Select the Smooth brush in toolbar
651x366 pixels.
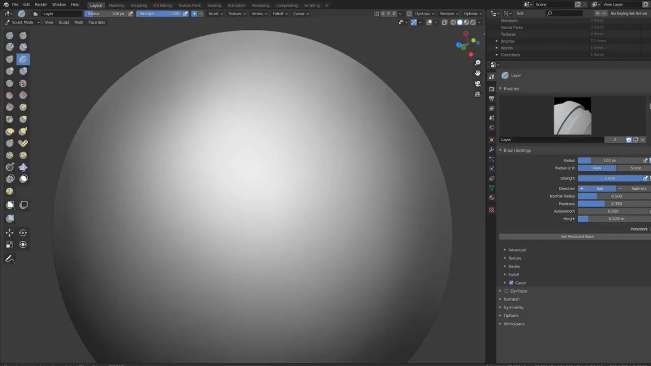[23, 84]
